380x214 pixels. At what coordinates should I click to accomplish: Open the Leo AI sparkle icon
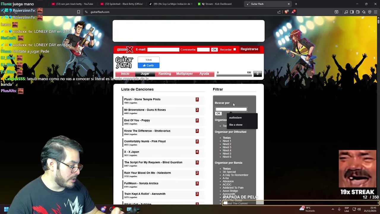tap(364, 12)
